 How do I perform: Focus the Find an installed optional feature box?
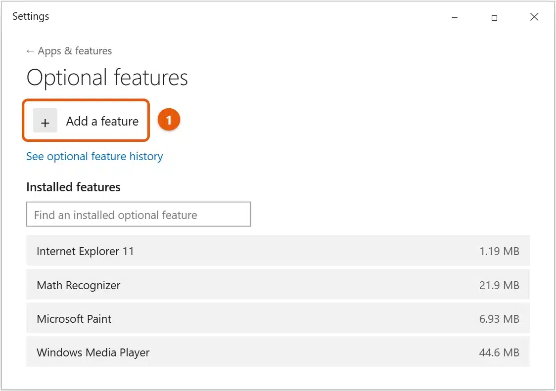[x=139, y=214]
